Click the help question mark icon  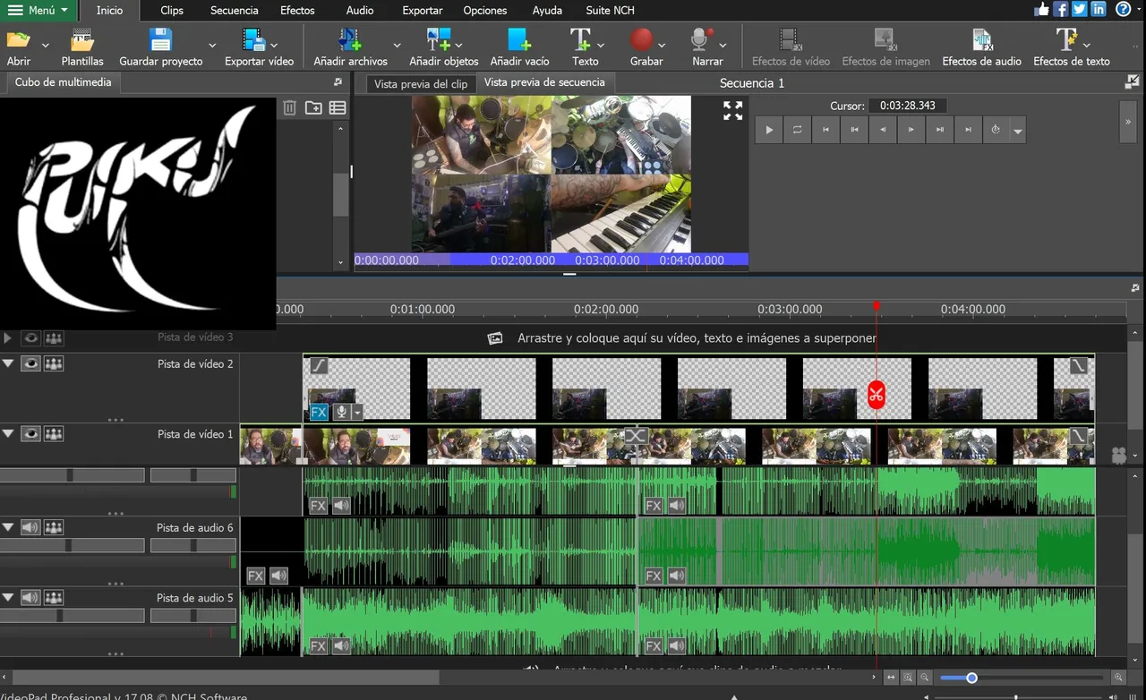point(1123,10)
